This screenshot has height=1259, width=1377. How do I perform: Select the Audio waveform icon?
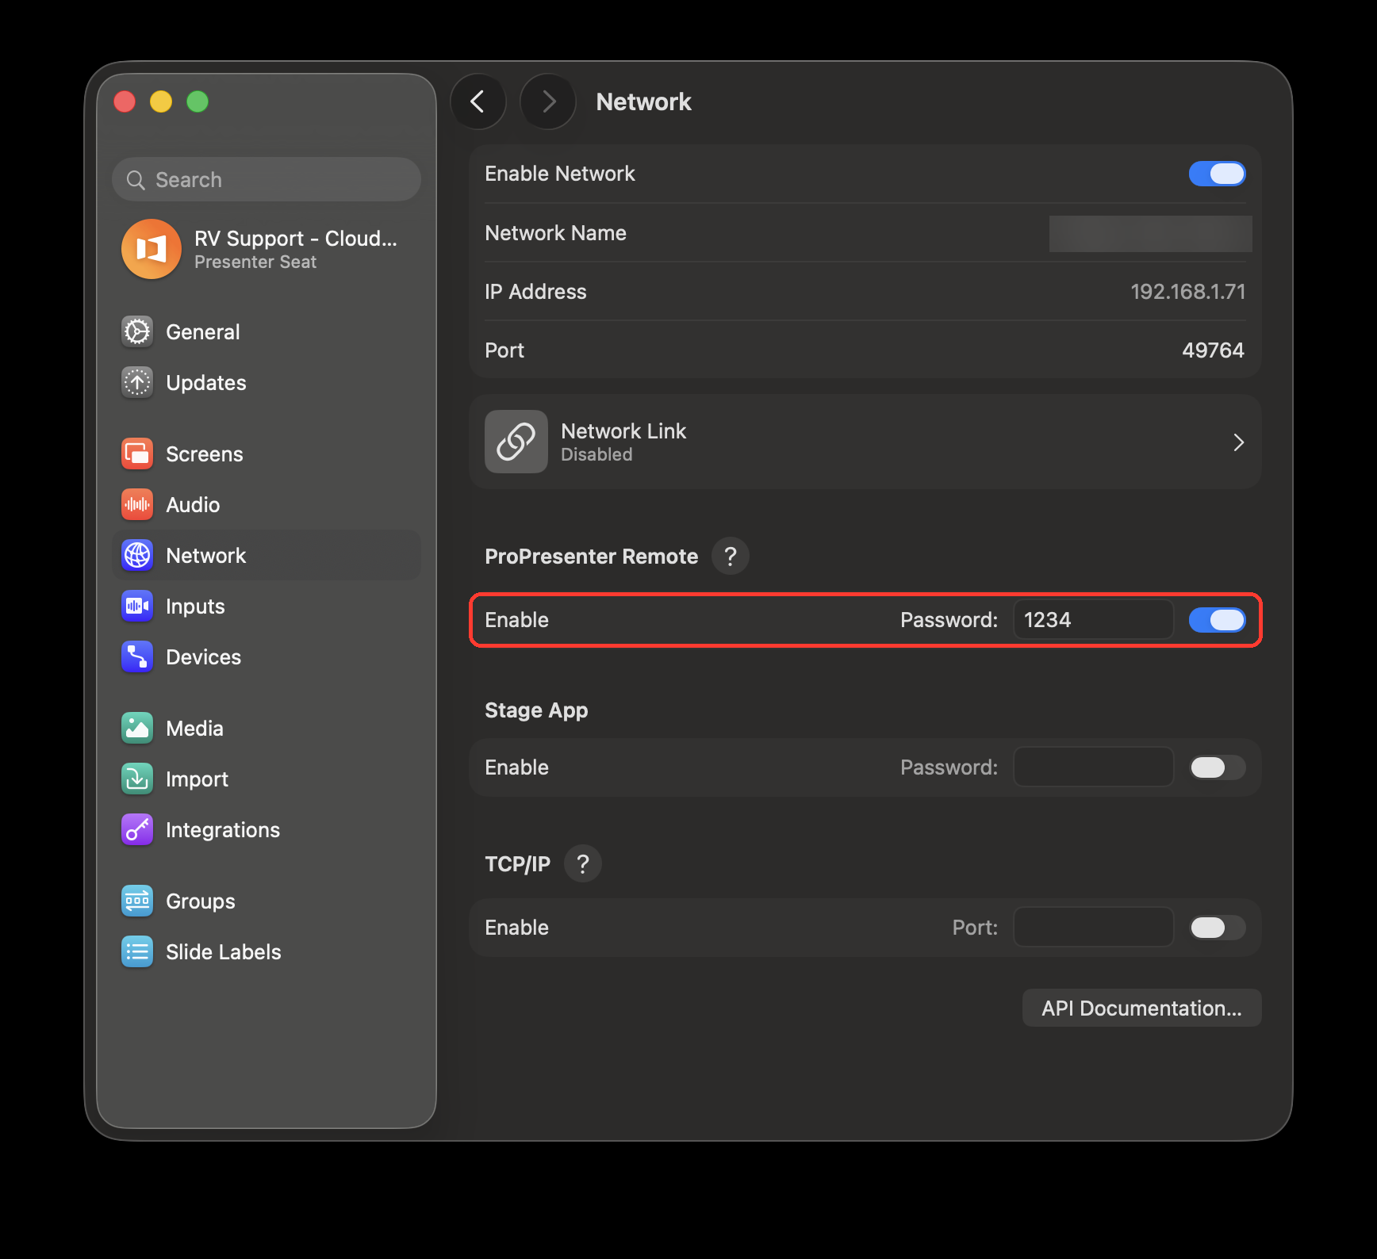(137, 504)
